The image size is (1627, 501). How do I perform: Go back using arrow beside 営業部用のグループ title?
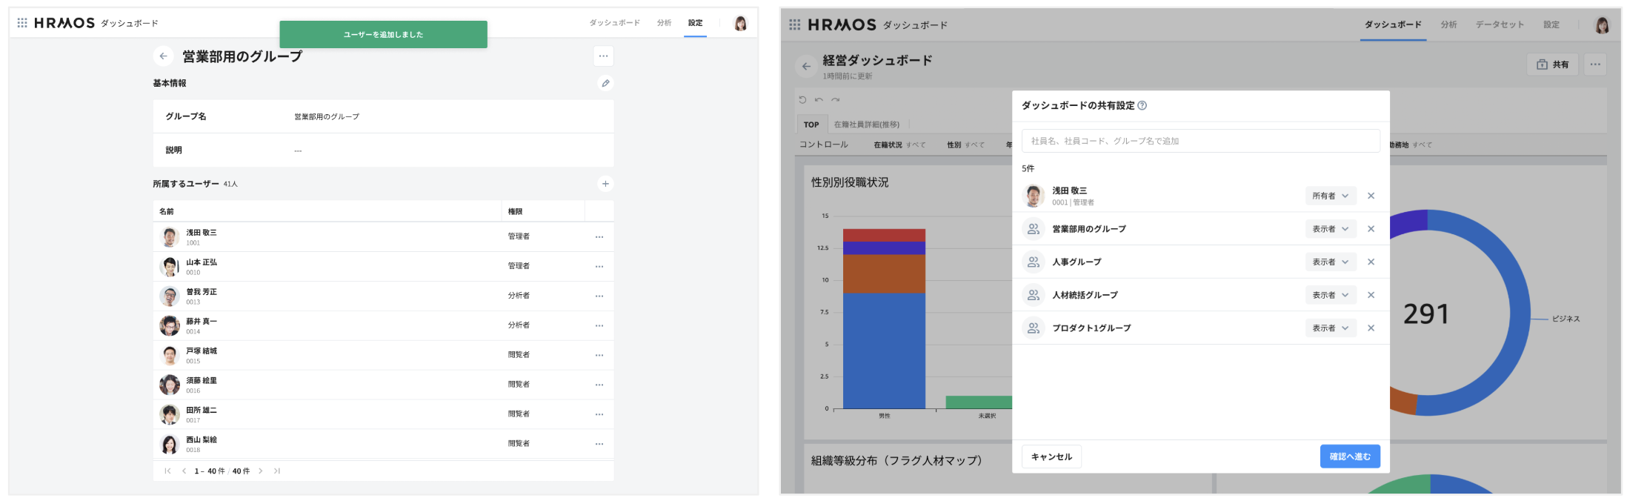click(164, 56)
